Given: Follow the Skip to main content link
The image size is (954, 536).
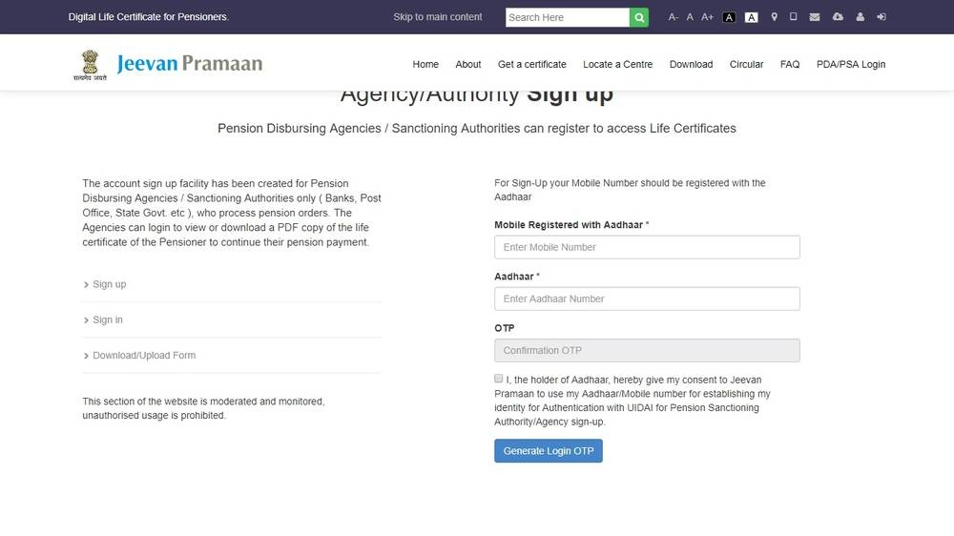Looking at the screenshot, I should pyautogui.click(x=438, y=17).
